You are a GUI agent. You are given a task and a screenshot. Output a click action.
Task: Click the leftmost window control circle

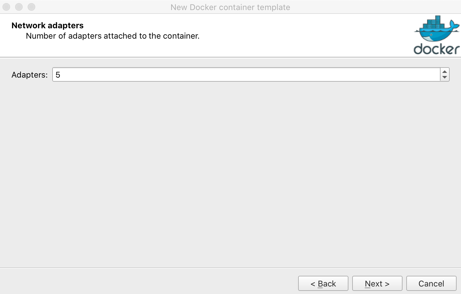(6, 7)
